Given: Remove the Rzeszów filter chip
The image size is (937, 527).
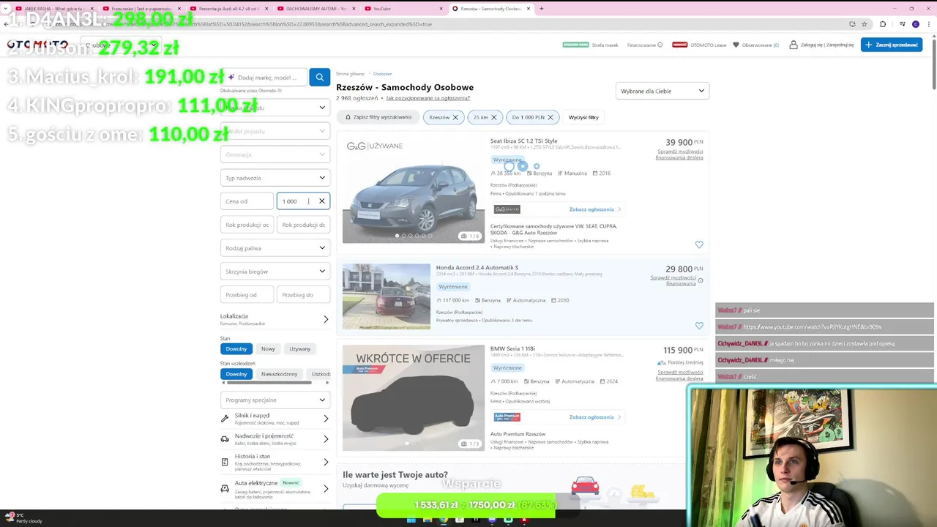Looking at the screenshot, I should click(455, 117).
